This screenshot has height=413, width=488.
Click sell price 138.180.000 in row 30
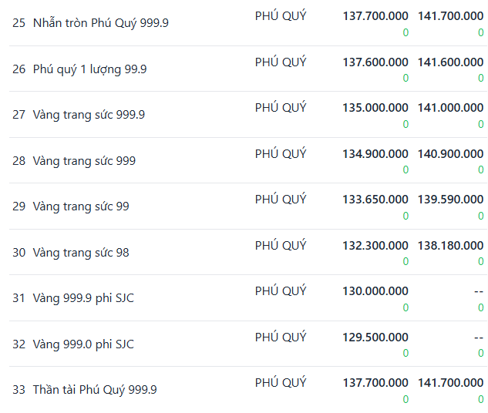coord(450,246)
